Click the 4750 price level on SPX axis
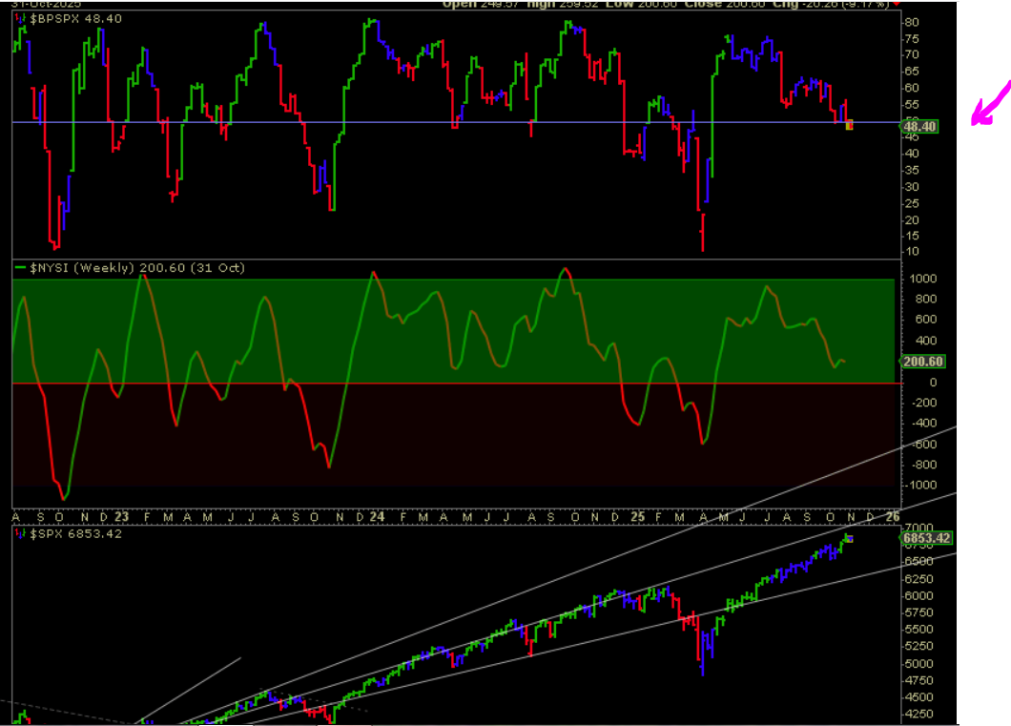This screenshot has height=726, width=1011. click(x=918, y=680)
